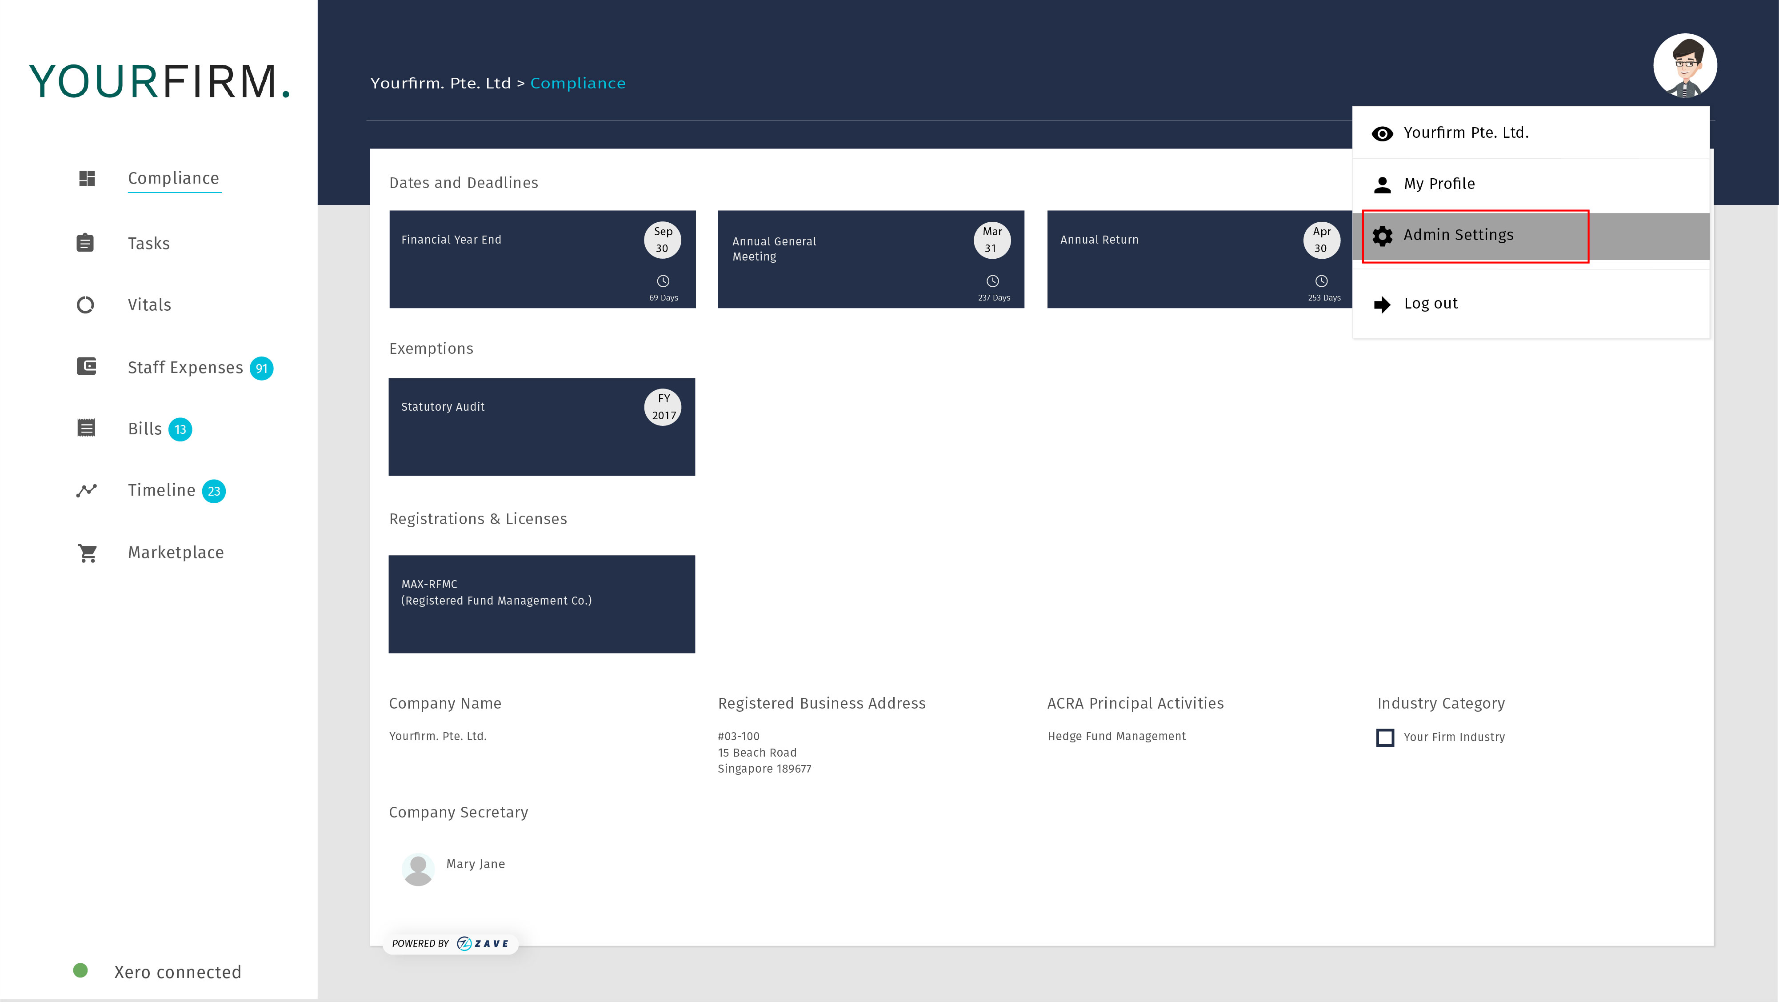Screen dimensions: 1779x1002
Task: Click the green Xero connected status dot
Action: pos(80,970)
